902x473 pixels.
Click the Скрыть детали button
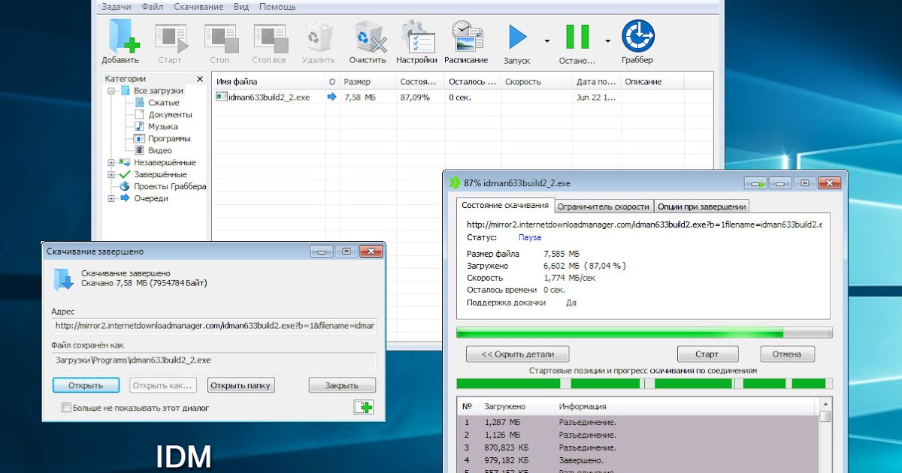pyautogui.click(x=517, y=354)
